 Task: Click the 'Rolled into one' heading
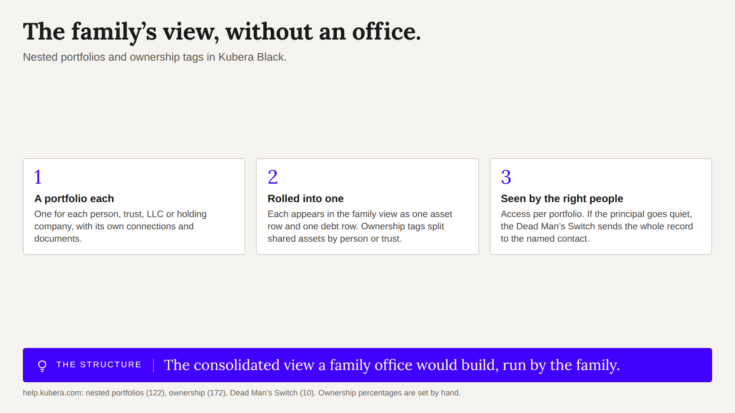point(306,199)
